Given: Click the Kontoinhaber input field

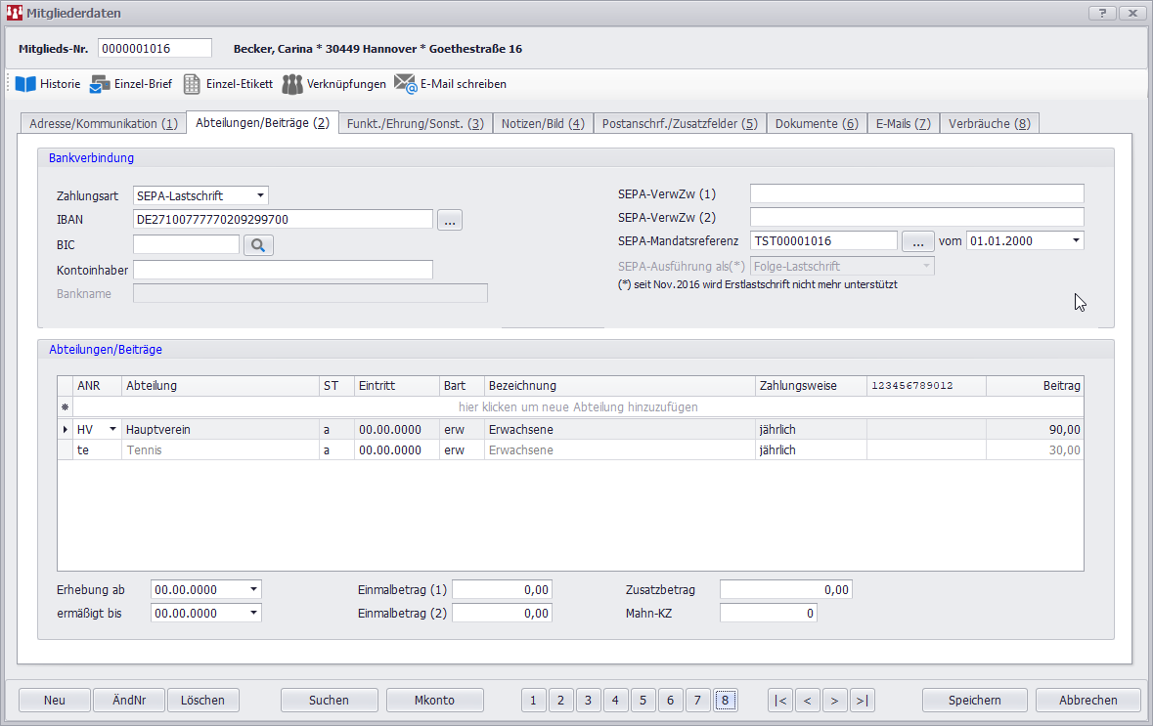Looking at the screenshot, I should 283,270.
